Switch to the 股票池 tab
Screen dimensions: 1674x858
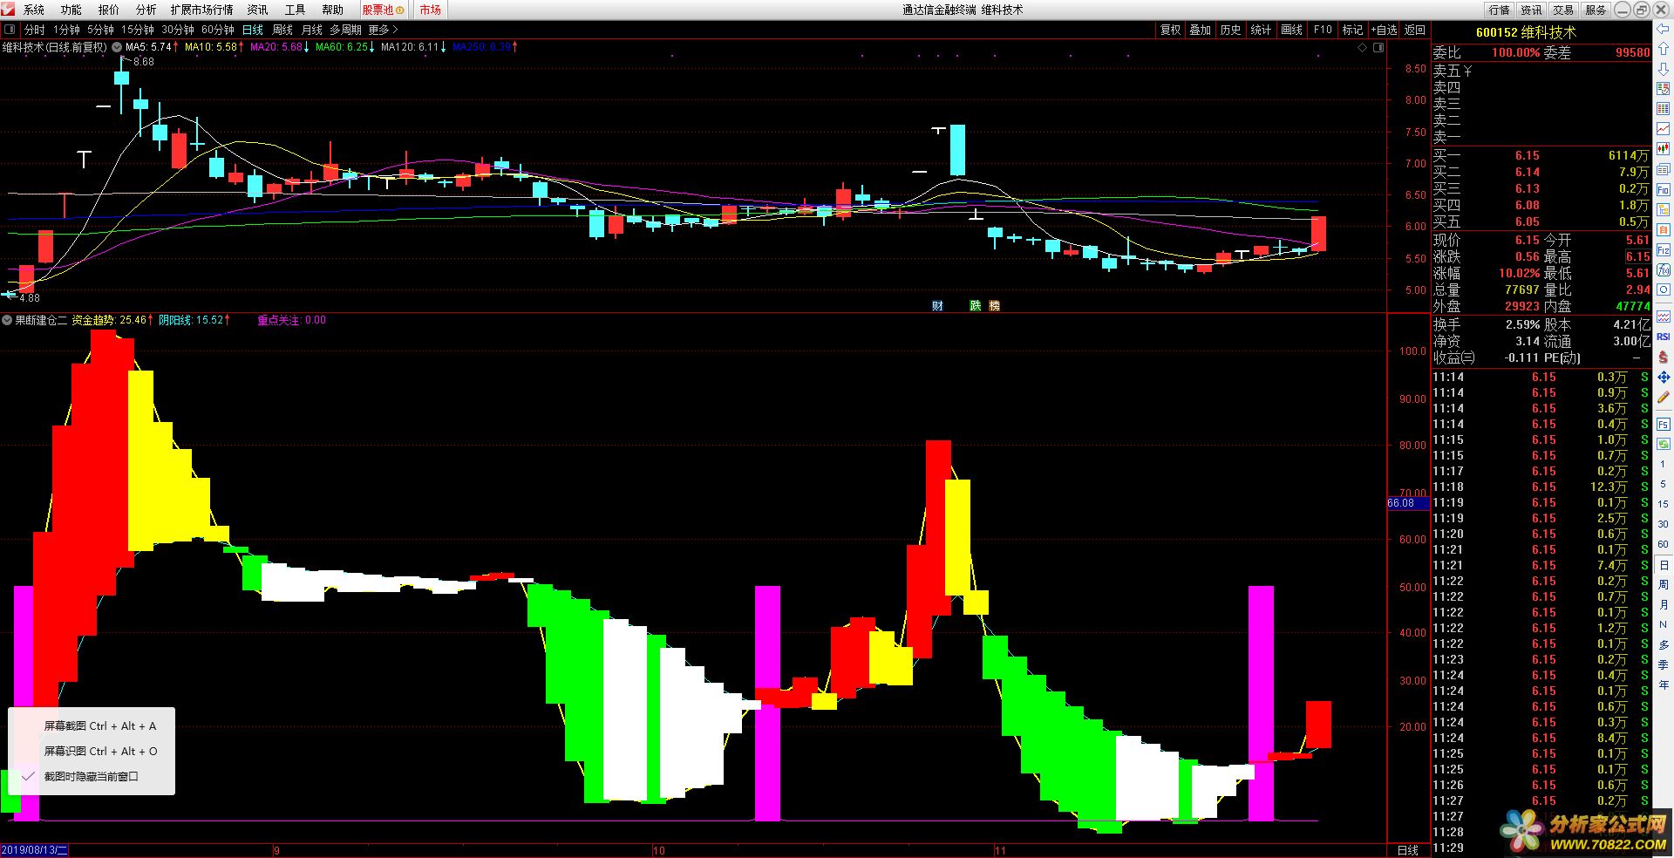pyautogui.click(x=382, y=10)
